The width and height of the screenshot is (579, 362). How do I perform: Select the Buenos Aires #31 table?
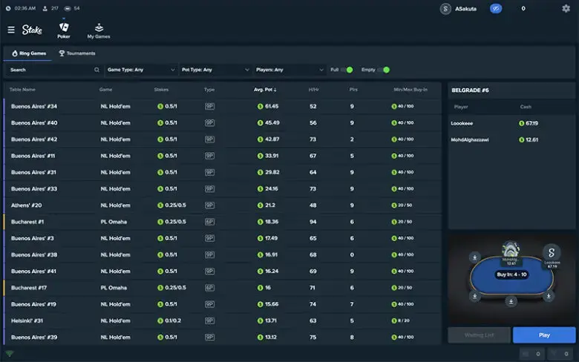[x=223, y=172]
